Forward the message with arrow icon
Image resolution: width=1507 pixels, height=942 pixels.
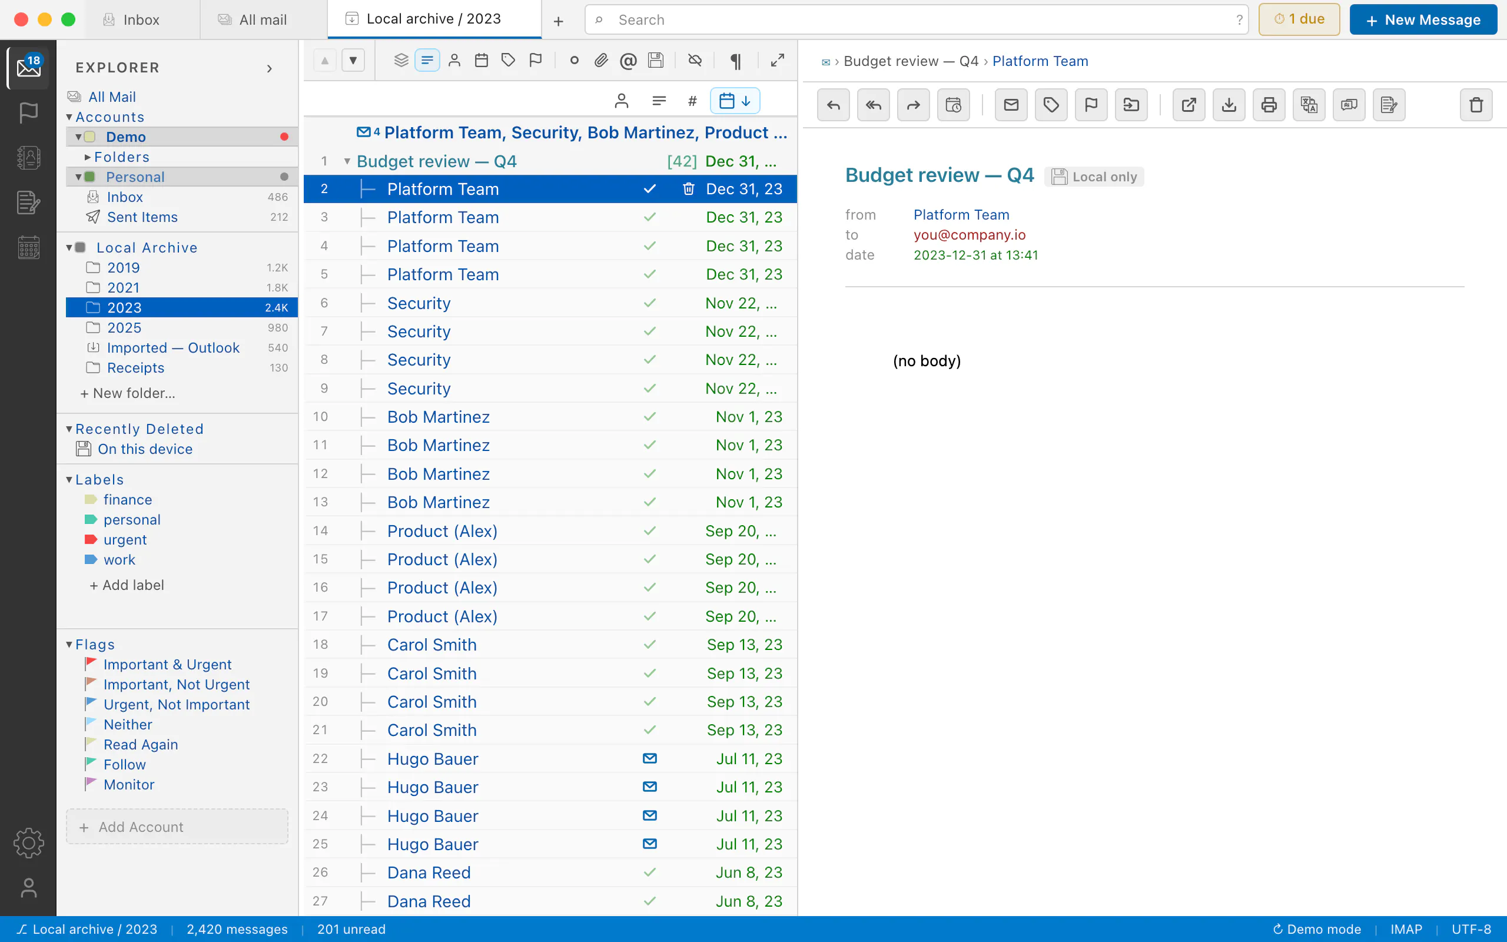(913, 105)
